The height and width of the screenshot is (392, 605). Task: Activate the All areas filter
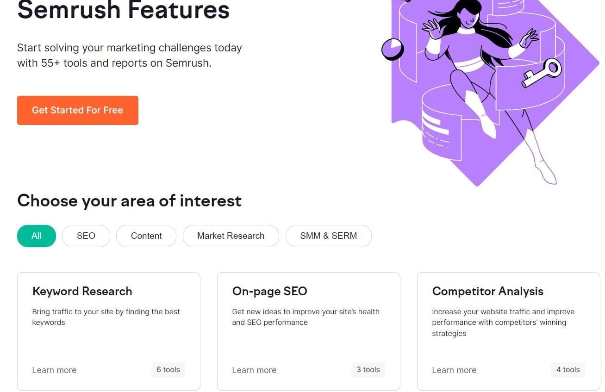coord(36,236)
